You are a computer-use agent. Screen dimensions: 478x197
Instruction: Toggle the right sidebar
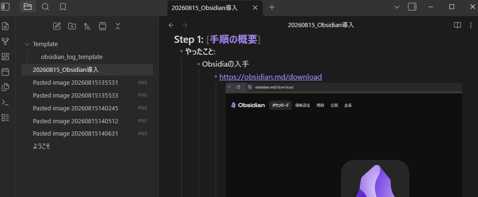pyautogui.click(x=412, y=7)
